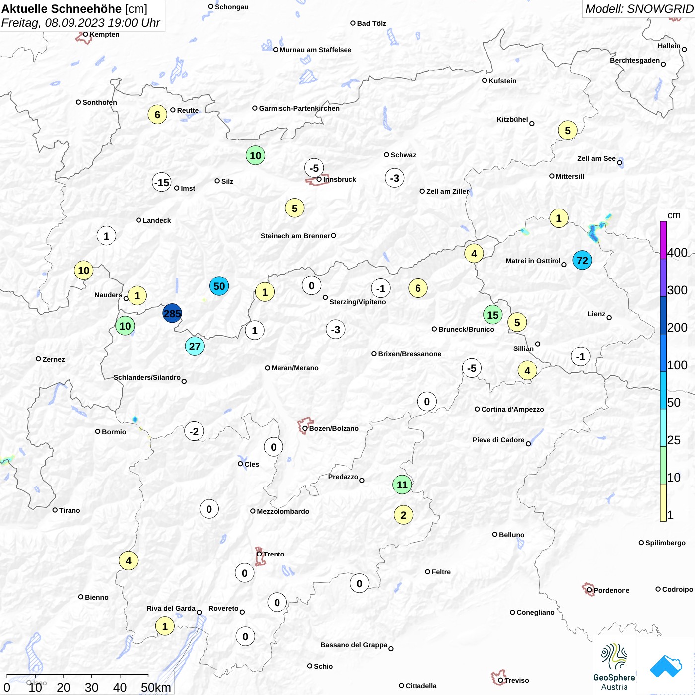Viewport: 695px width, 695px height.
Task: Click the Pieve di Cadore label
Action: (x=498, y=440)
